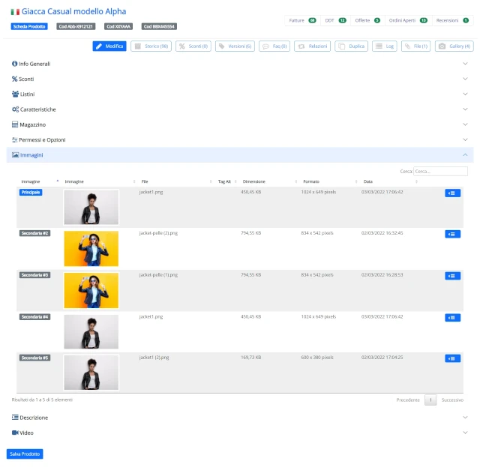Image resolution: width=480 pixels, height=467 pixels.
Task: Sort table by Tag Alt column
Action: [224, 181]
